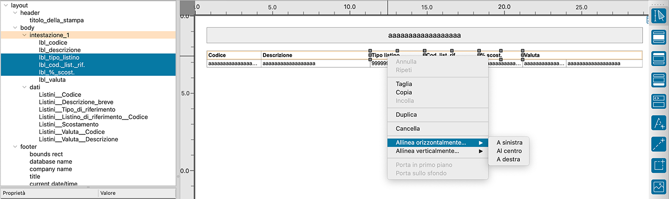Choose A sinistra alignment option
The height and width of the screenshot is (199, 669).
(509, 143)
